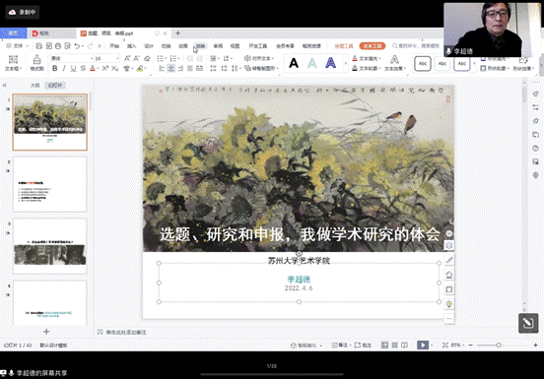Align text left

pos(162,68)
